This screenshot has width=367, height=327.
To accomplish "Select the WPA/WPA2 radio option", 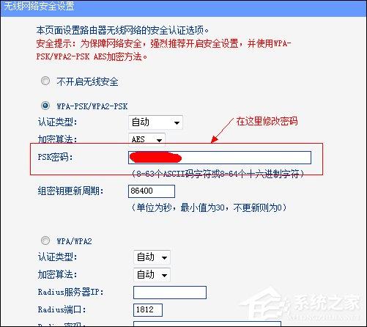I will click(x=45, y=240).
